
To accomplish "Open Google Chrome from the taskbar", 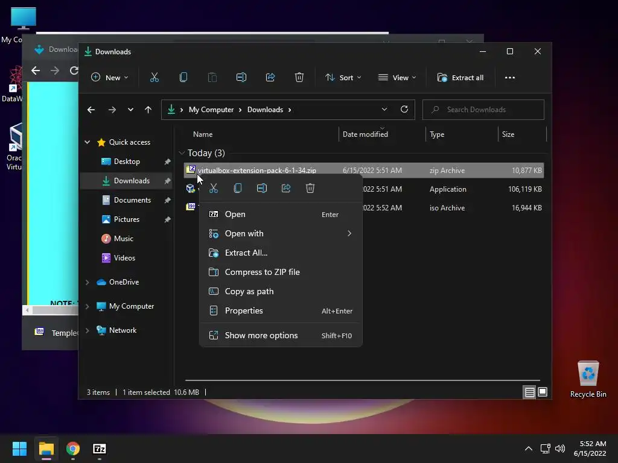I will tap(73, 449).
